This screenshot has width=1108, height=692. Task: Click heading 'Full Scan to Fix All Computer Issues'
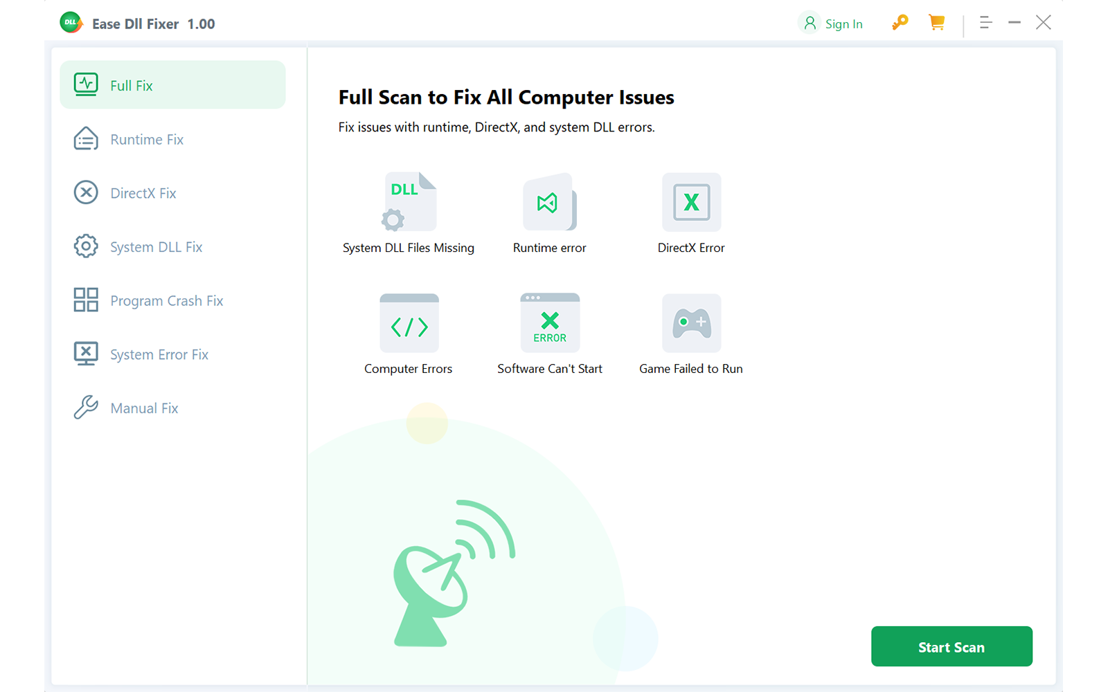tap(506, 98)
